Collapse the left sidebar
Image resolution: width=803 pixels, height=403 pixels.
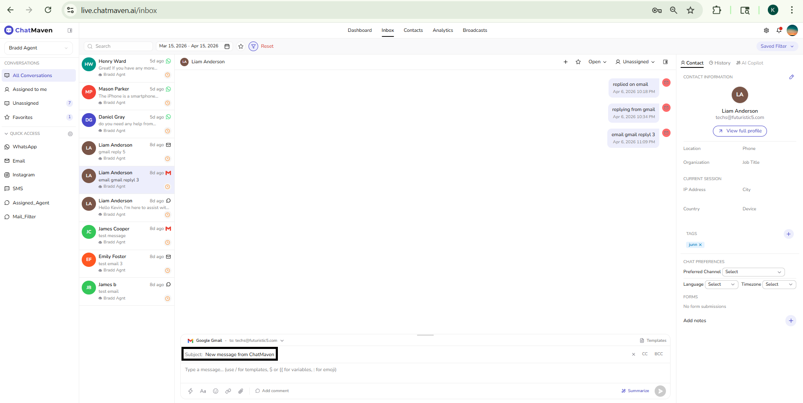pos(70,30)
